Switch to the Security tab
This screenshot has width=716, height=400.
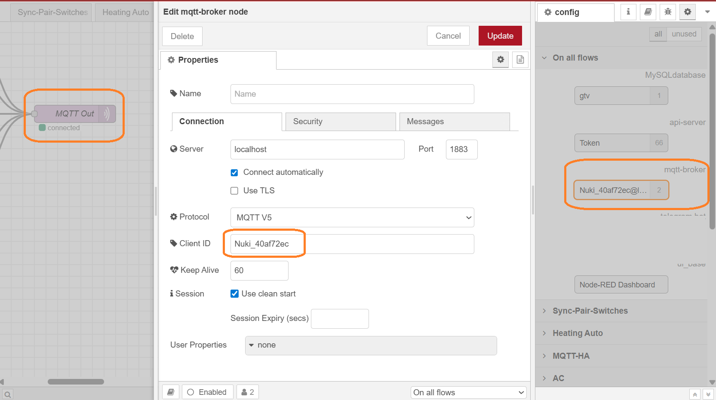340,122
